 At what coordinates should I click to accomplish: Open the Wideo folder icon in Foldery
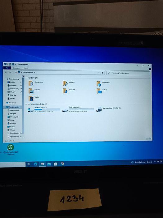pyautogui.click(x=31, y=98)
